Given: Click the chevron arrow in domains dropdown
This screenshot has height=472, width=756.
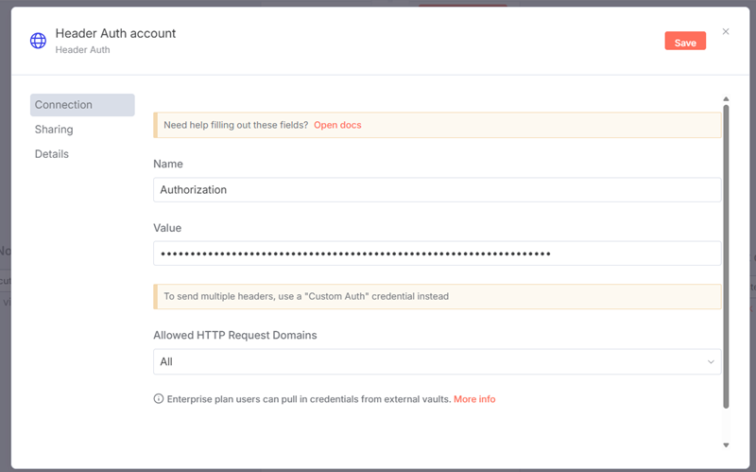Looking at the screenshot, I should click(711, 362).
